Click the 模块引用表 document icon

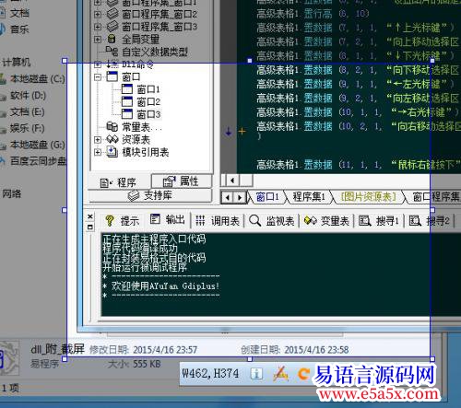point(112,152)
